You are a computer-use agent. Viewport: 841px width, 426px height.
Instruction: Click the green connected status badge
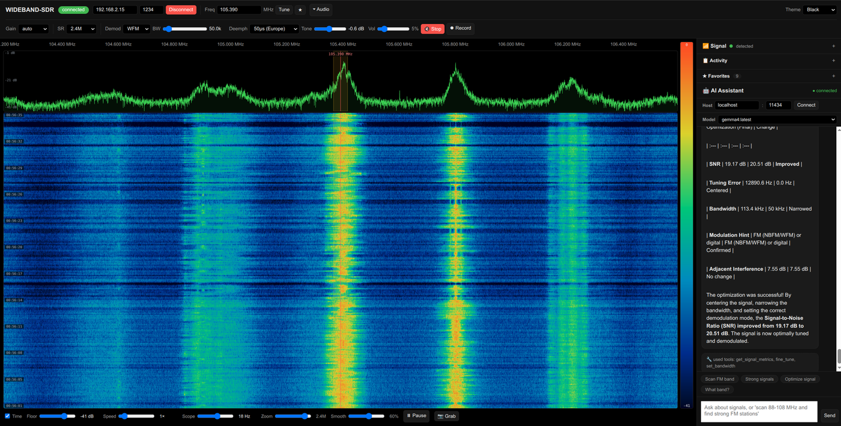click(x=73, y=10)
